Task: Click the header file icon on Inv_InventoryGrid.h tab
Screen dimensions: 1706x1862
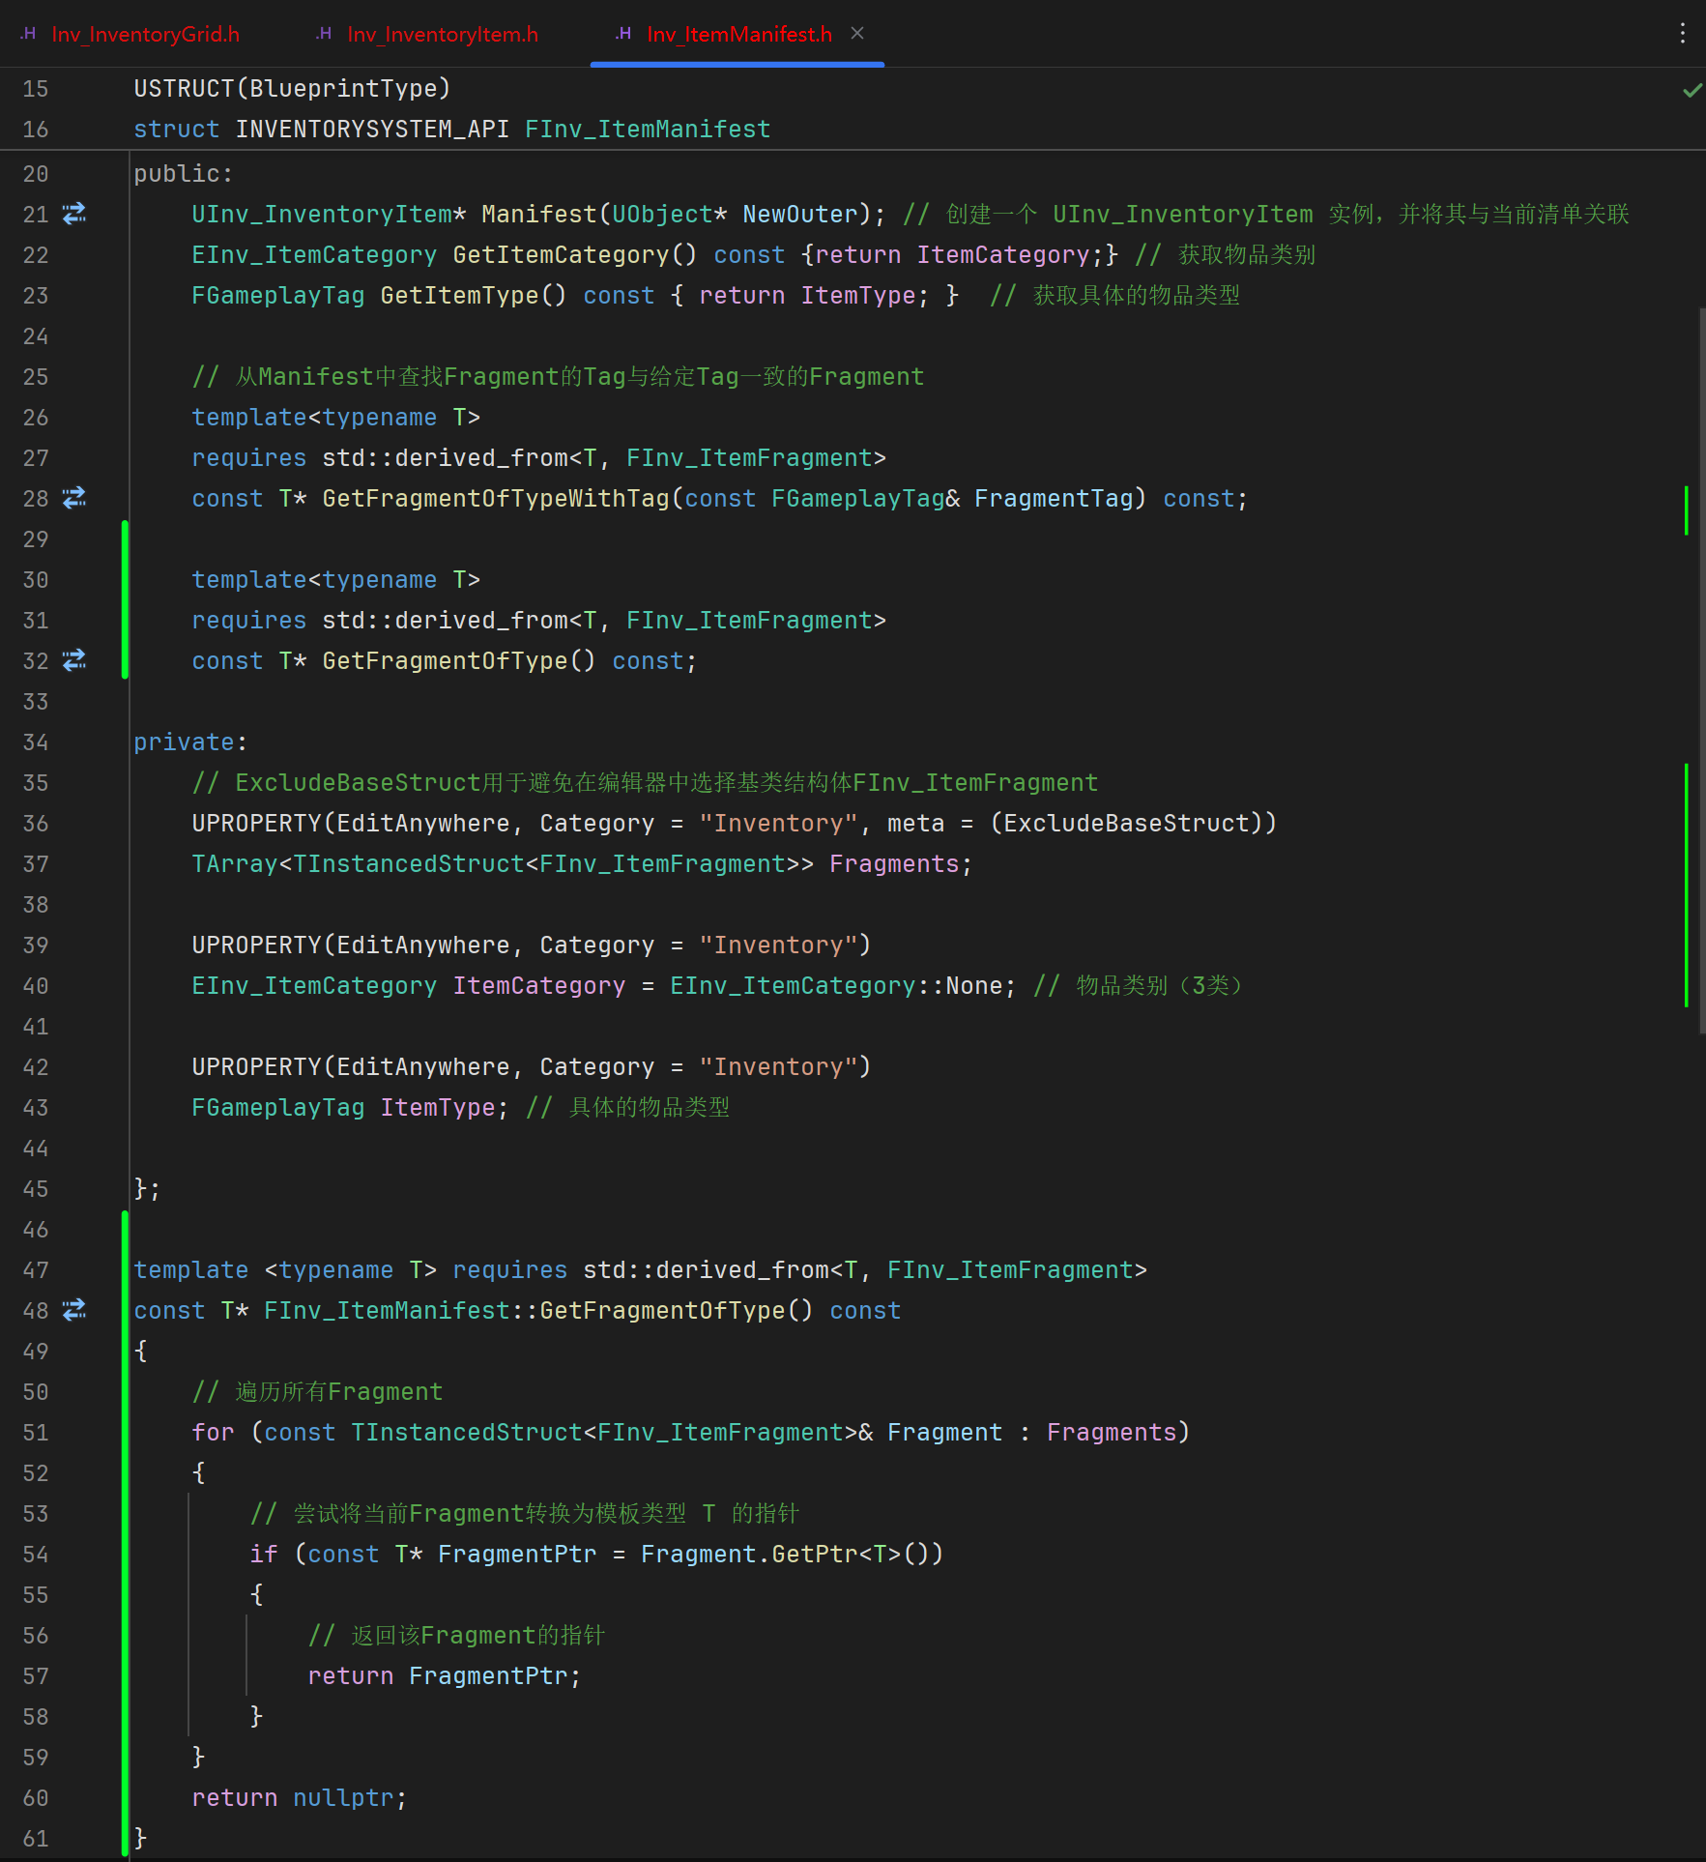Action: pyautogui.click(x=29, y=34)
